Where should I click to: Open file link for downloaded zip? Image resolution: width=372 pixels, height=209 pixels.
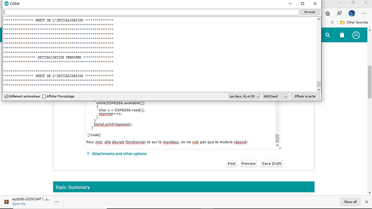pos(19,204)
